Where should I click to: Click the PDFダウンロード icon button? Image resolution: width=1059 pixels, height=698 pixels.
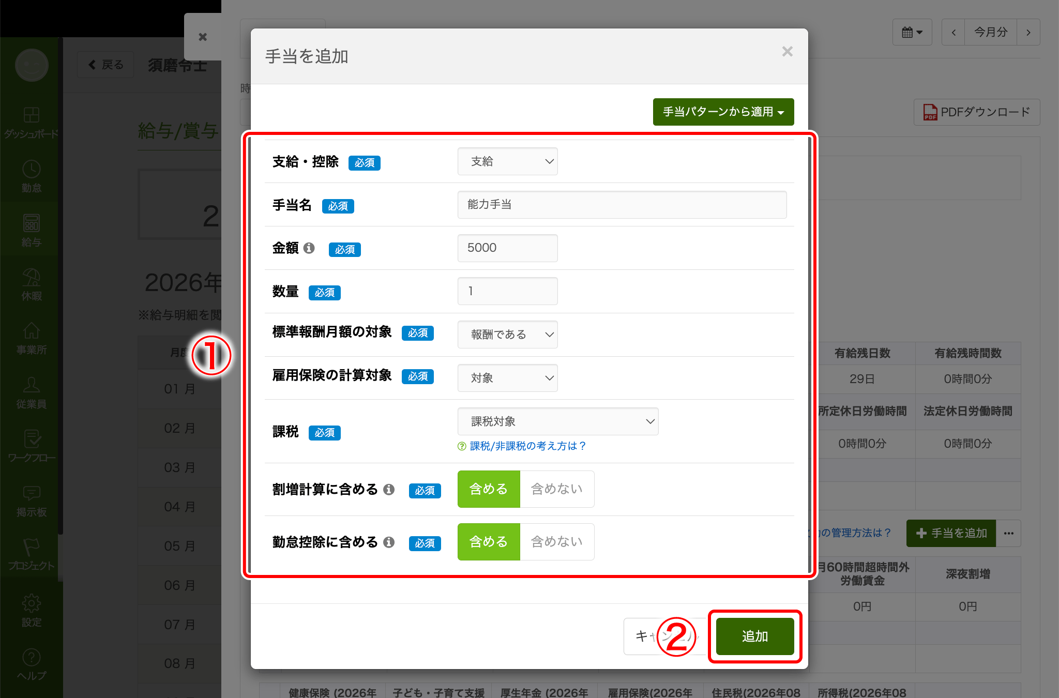tap(977, 112)
